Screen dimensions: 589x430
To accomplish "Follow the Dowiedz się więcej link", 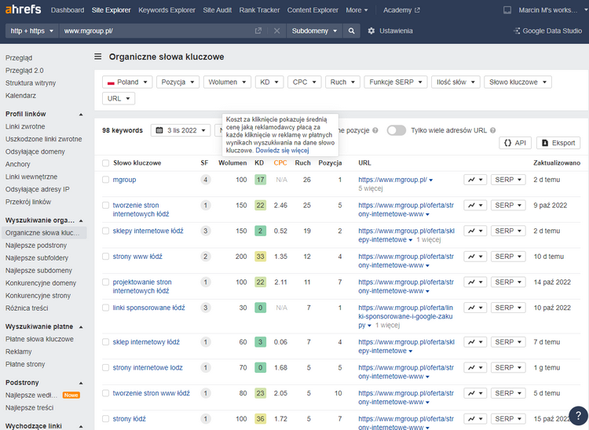I will point(287,150).
